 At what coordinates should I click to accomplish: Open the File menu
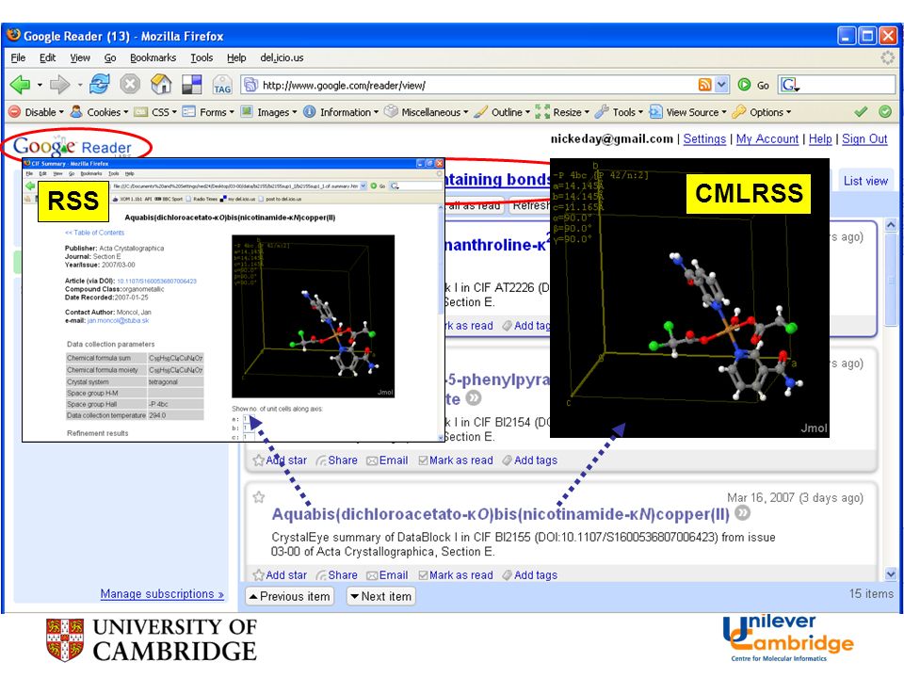tap(18, 57)
